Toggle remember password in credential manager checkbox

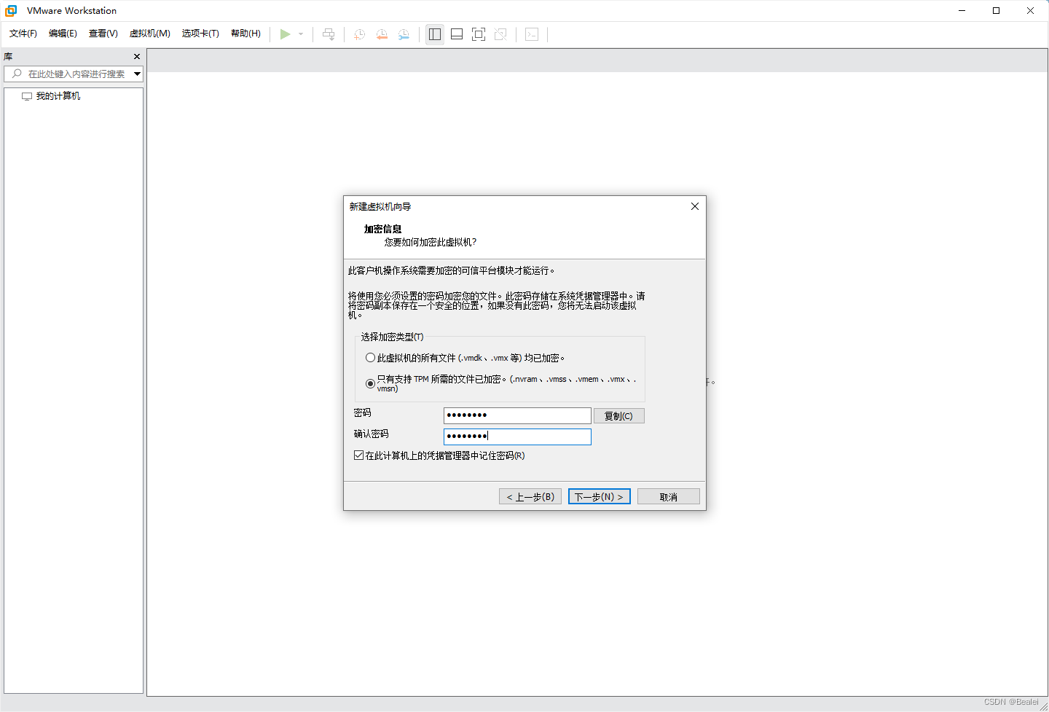pos(359,455)
